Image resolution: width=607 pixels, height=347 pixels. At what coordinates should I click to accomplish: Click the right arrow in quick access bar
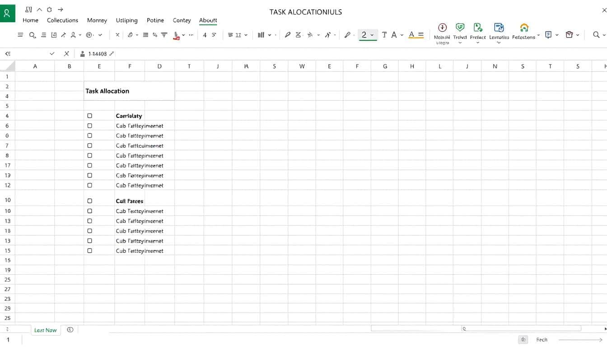61,9
